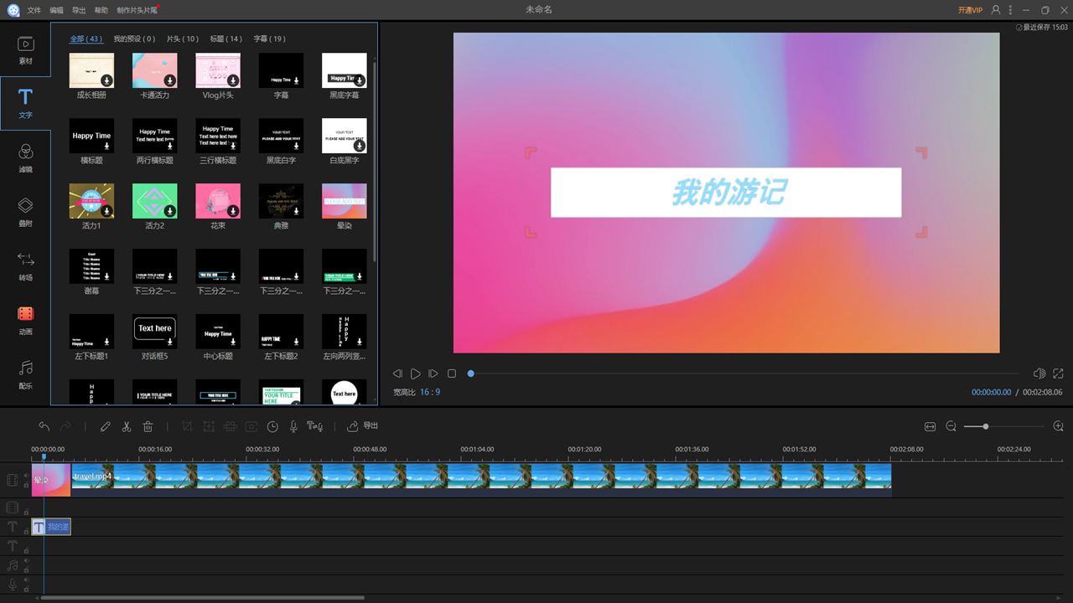The height and width of the screenshot is (603, 1073).
Task: Open the voiceover microphone recording tool
Action: (293, 426)
